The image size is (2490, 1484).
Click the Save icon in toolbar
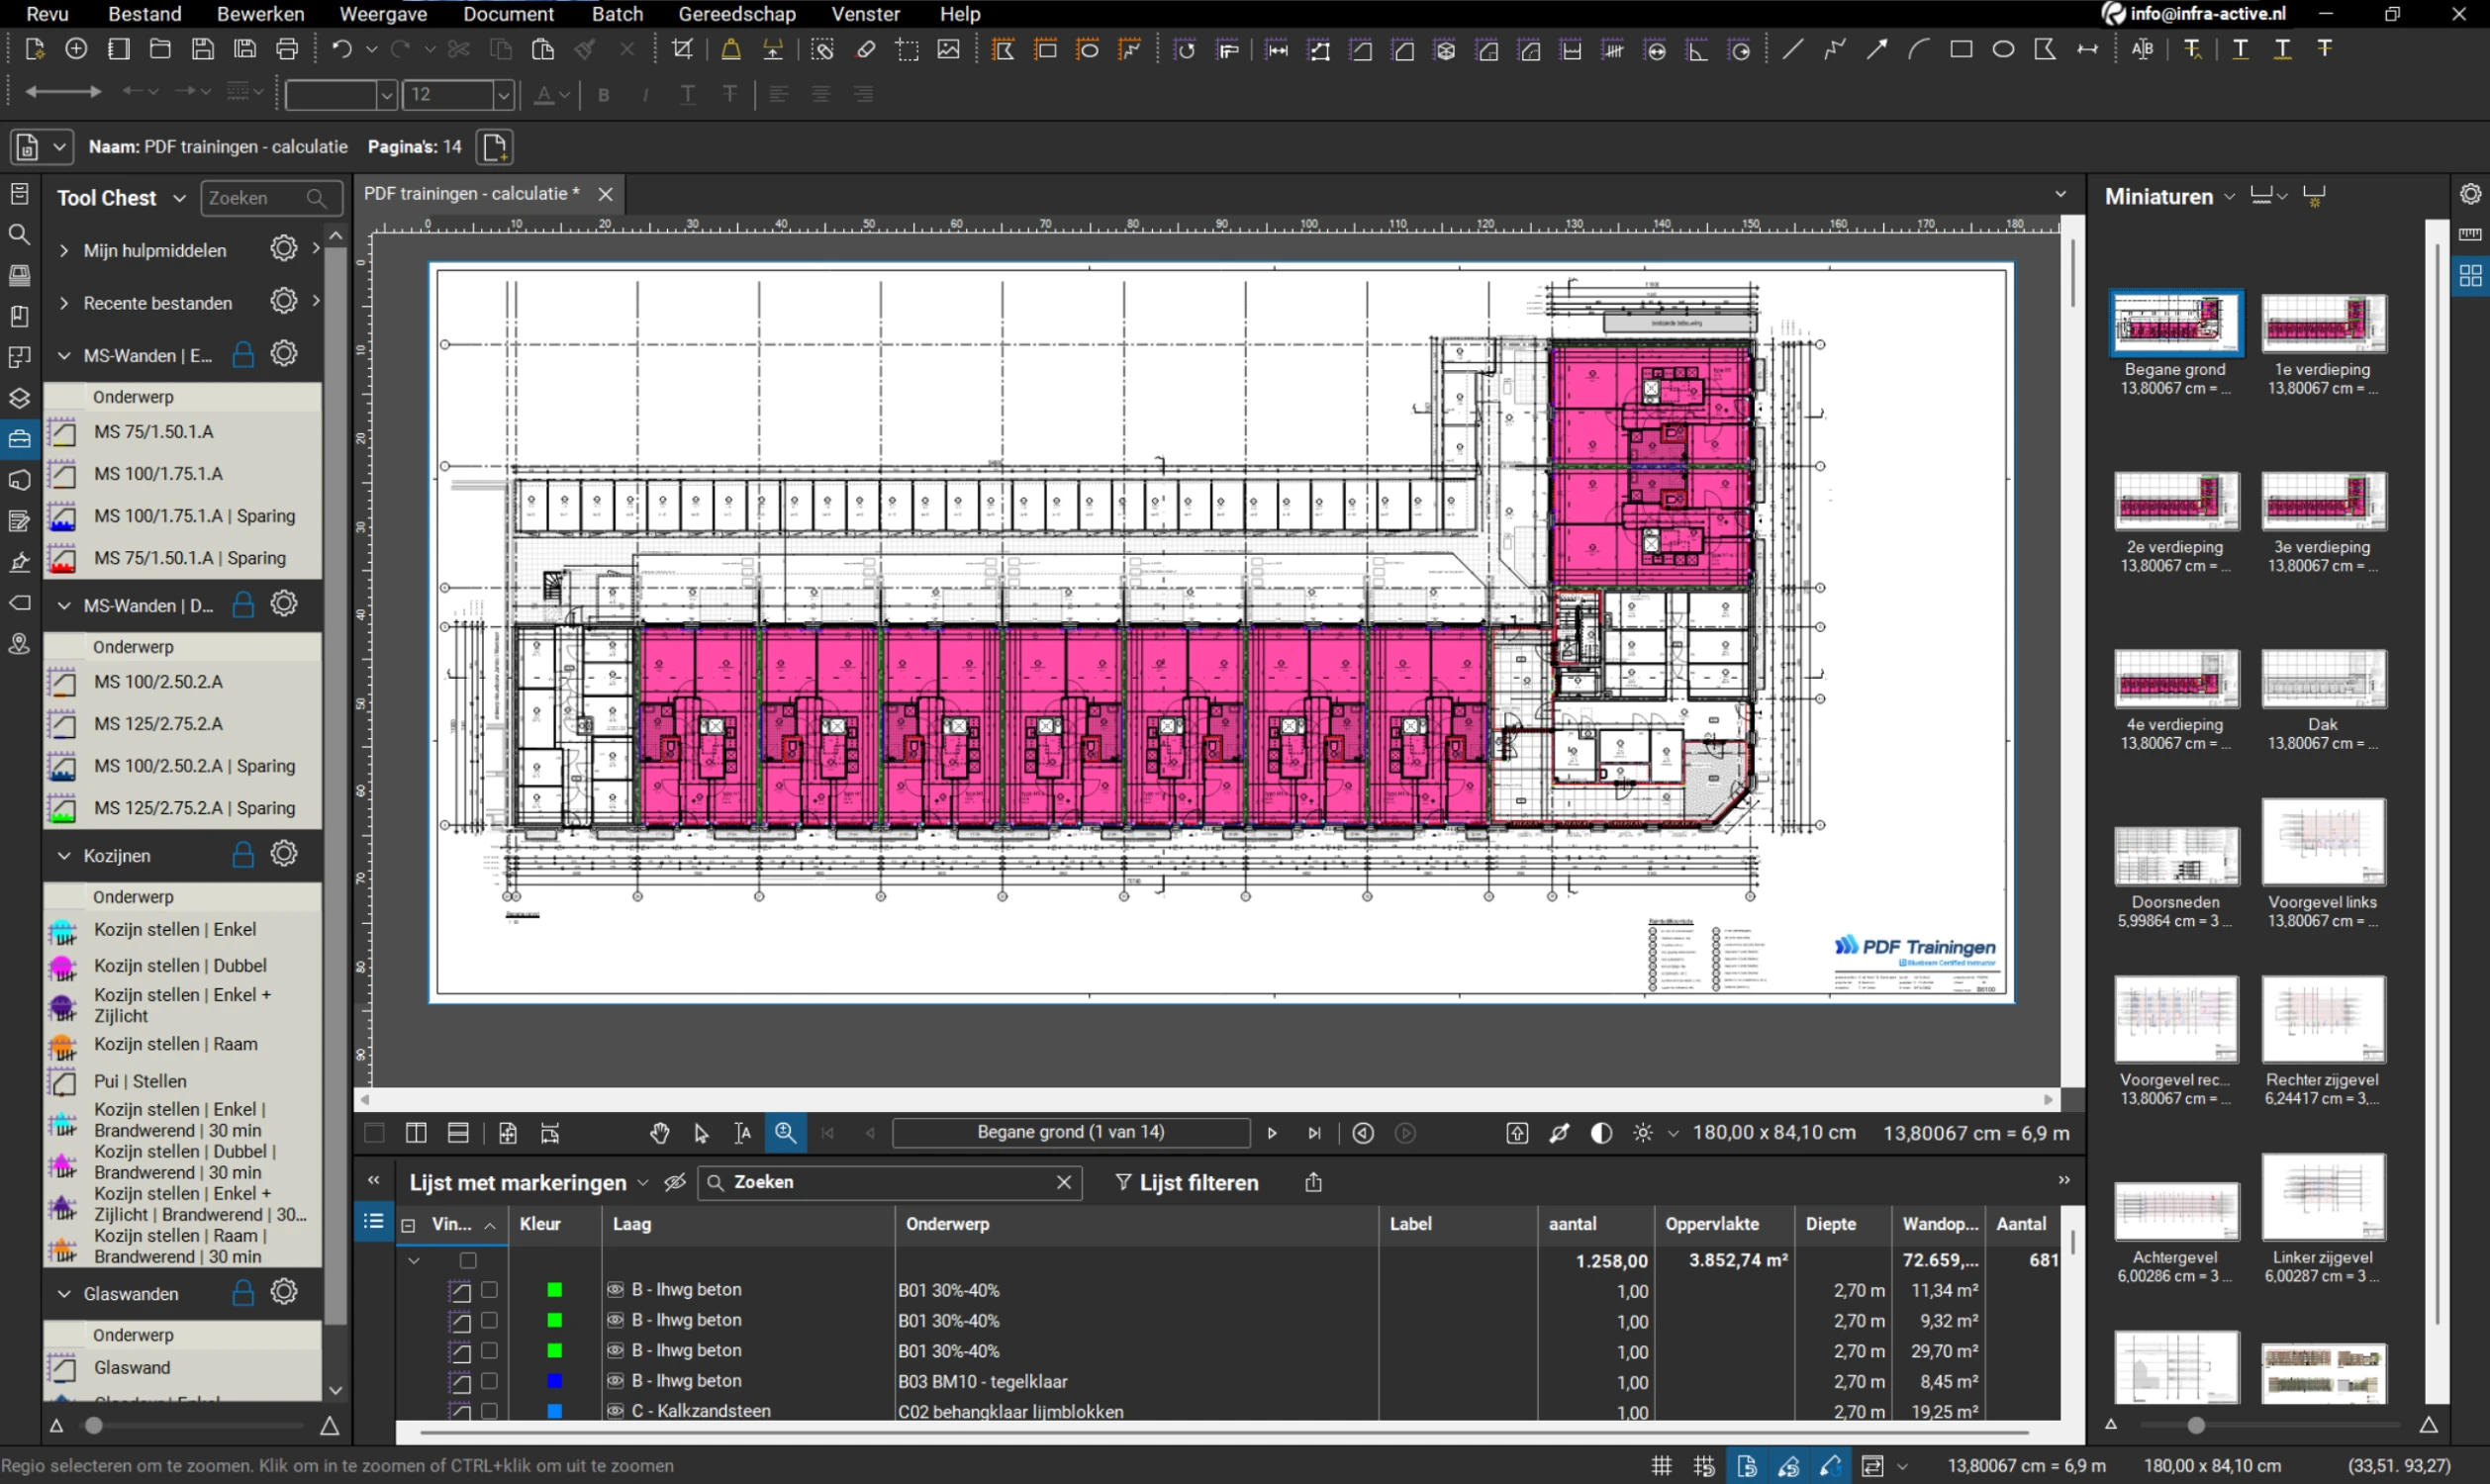coord(202,49)
